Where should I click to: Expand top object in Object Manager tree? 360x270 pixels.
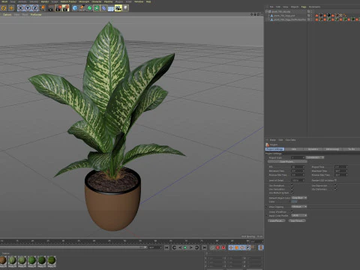pos(266,11)
